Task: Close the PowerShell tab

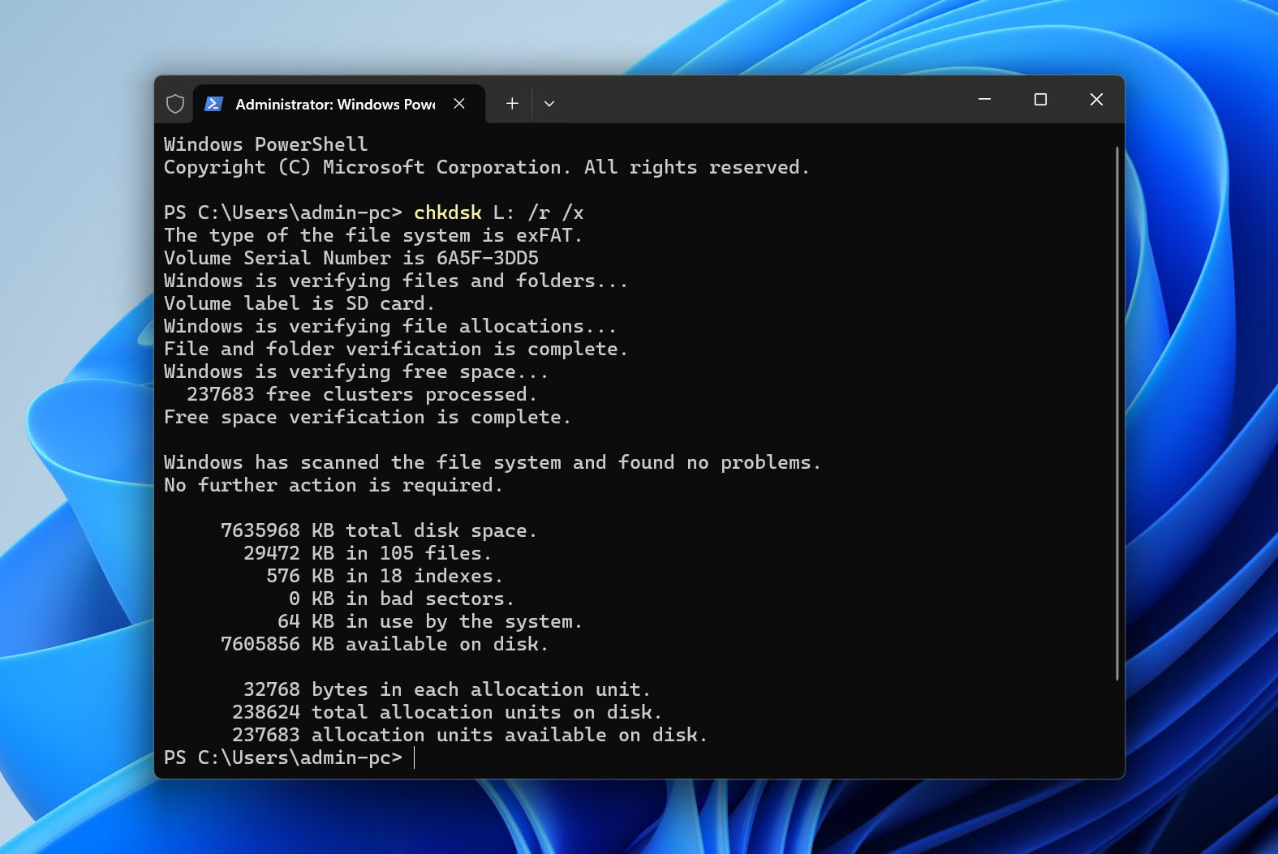Action: point(459,104)
